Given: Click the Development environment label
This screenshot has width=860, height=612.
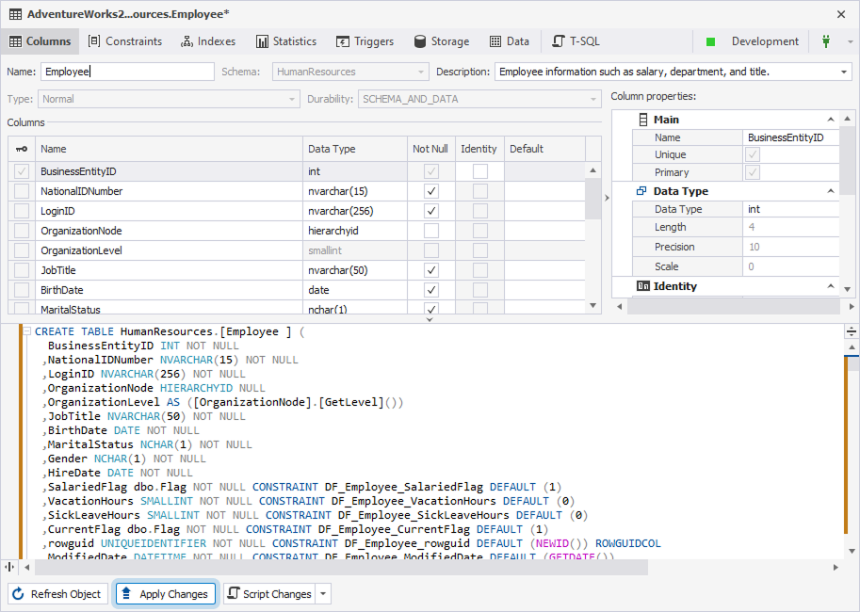Looking at the screenshot, I should pyautogui.click(x=765, y=41).
